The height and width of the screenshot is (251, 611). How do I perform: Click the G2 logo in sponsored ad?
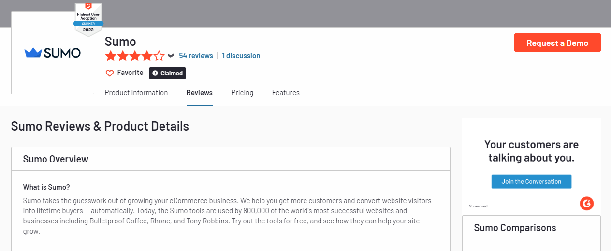(x=586, y=203)
